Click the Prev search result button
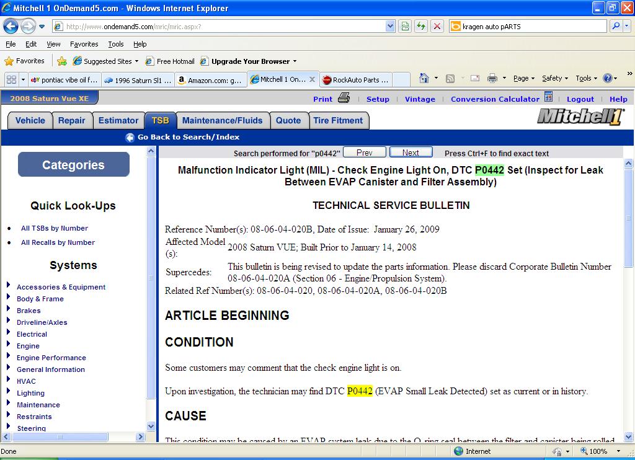The height and width of the screenshot is (460, 635). click(365, 153)
